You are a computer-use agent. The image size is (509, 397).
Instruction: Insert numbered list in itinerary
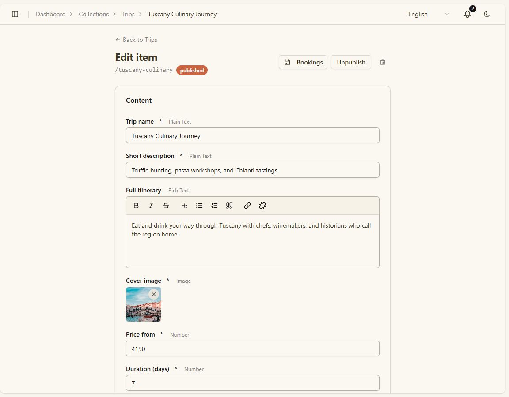click(x=214, y=206)
